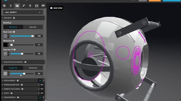The height and width of the screenshot is (101, 181).
Task: Show help for Roughness/Glossiness
Action: click(x=25, y=62)
